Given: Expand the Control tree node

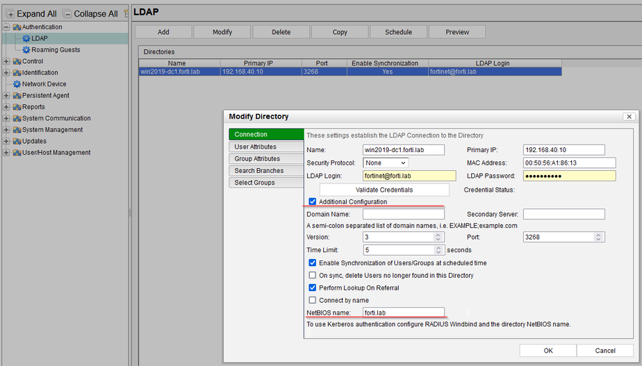Looking at the screenshot, I should (6, 61).
